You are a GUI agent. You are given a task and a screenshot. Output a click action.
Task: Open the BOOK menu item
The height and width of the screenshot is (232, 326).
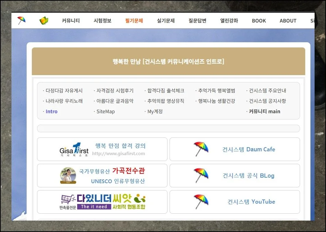coord(259,20)
